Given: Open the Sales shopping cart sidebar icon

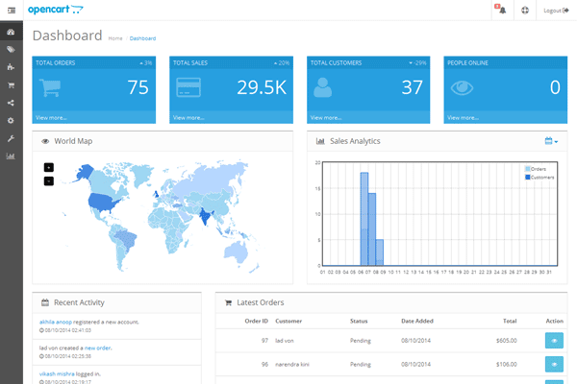Looking at the screenshot, I should coord(11,85).
